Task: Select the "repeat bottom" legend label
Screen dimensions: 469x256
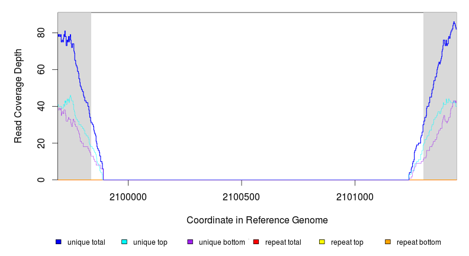Action: tap(419, 242)
